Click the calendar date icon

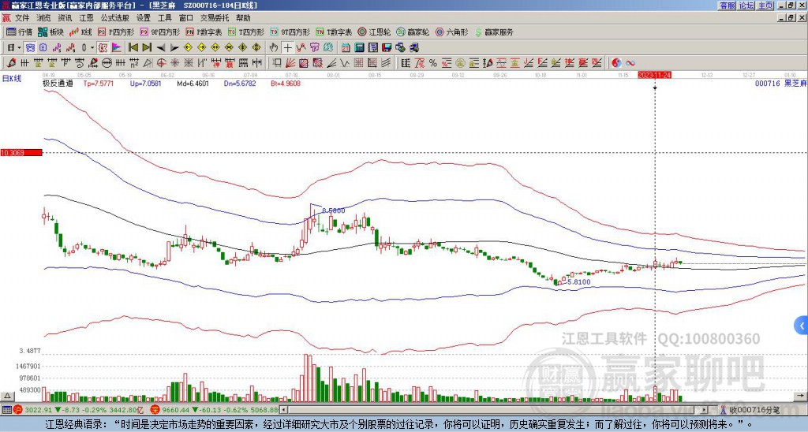click(x=346, y=47)
